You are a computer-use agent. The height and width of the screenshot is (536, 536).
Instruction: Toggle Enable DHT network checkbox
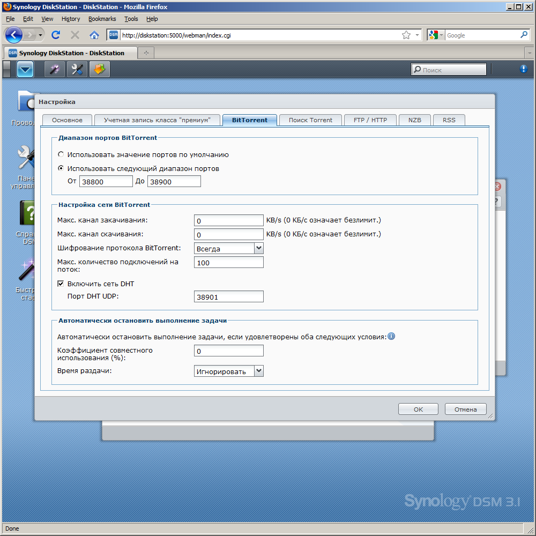pyautogui.click(x=61, y=284)
